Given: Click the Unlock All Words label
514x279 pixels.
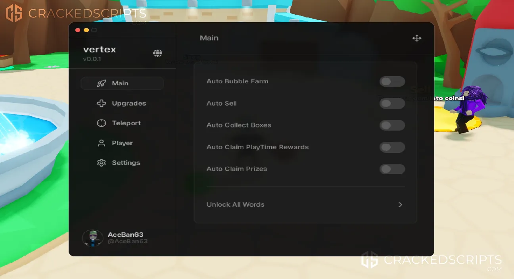Looking at the screenshot, I should pyautogui.click(x=235, y=205).
